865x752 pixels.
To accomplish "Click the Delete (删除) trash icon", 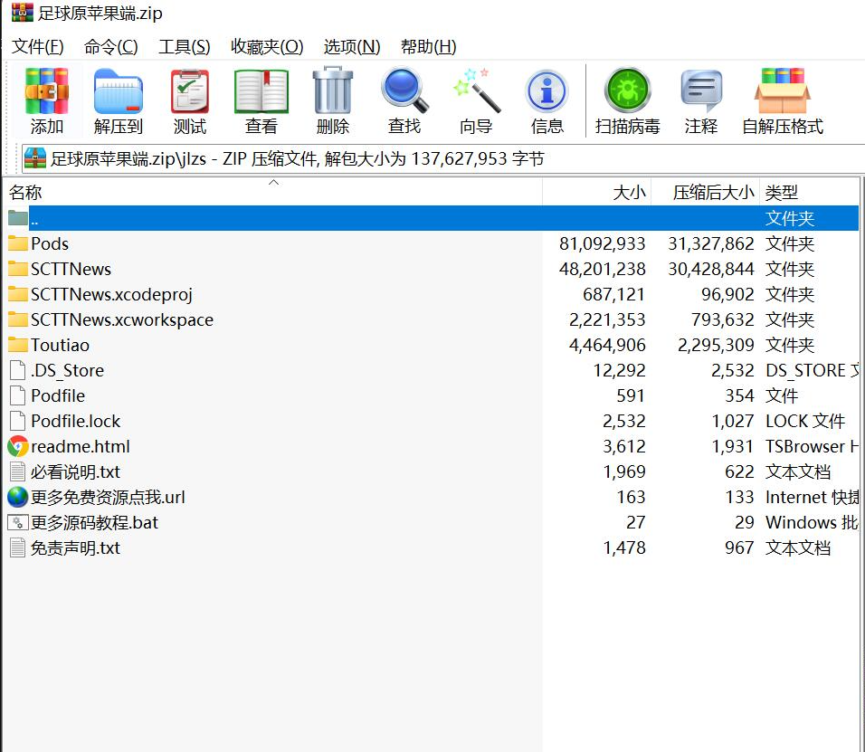I will pos(333,101).
